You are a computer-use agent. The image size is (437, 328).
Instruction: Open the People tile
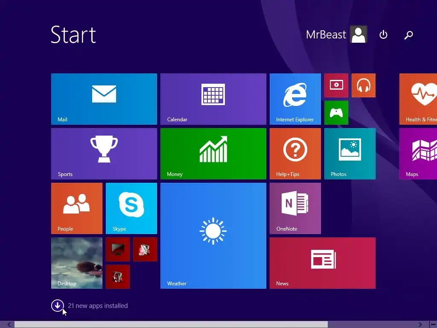(x=77, y=208)
